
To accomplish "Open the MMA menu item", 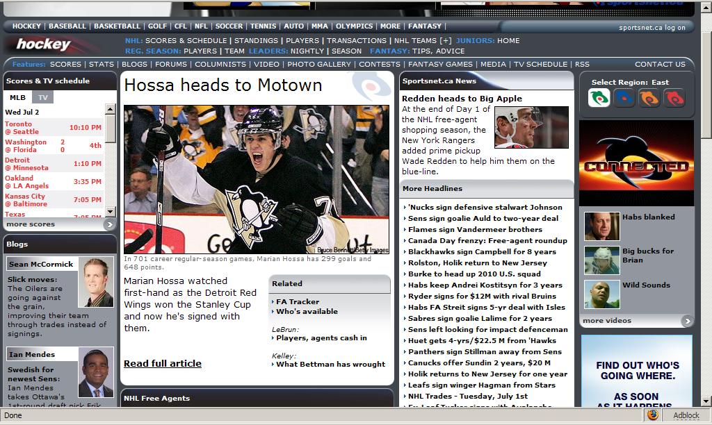I will [x=319, y=26].
